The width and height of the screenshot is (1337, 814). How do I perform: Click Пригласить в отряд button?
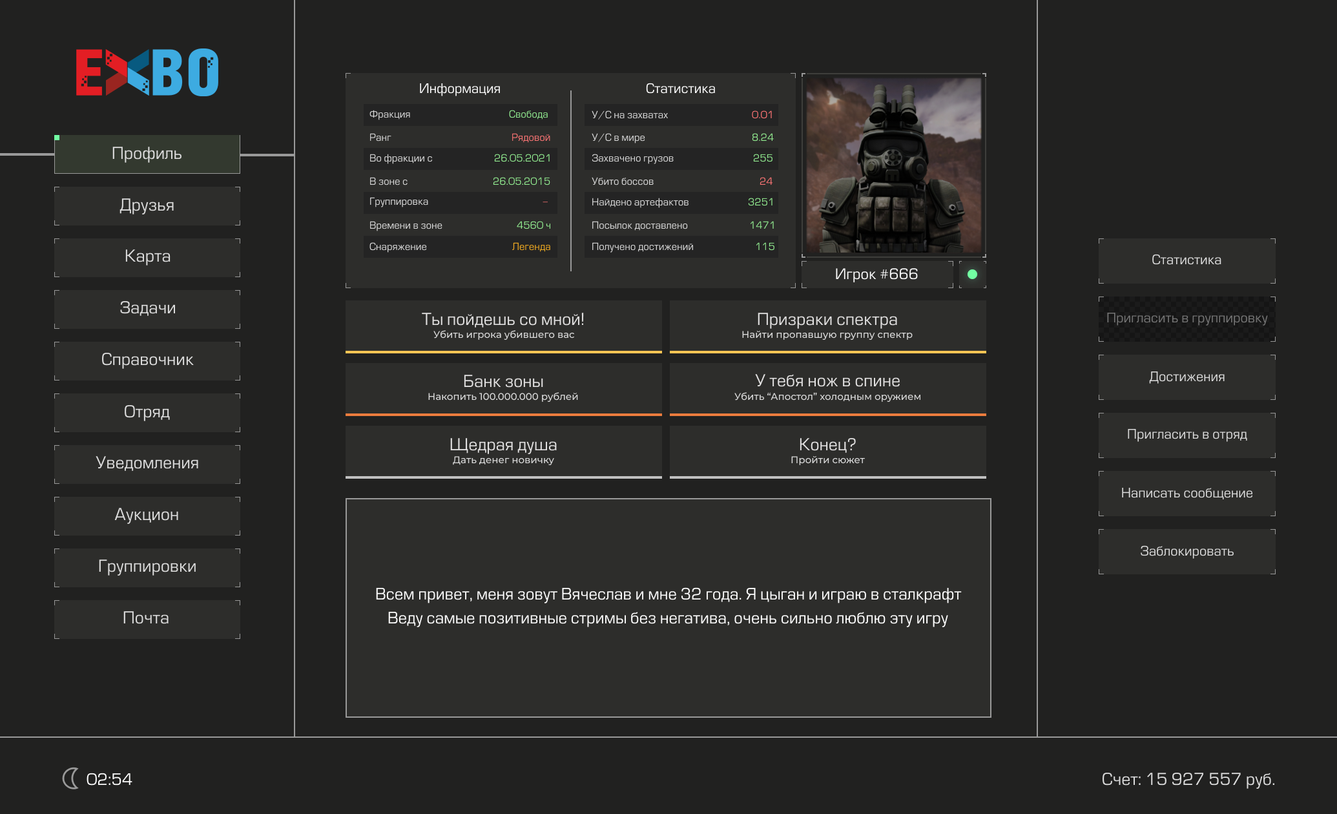coord(1187,435)
